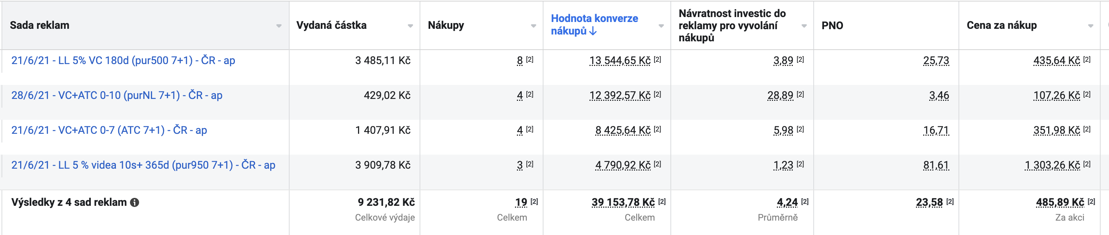Click the PNO column header
Screen dimensions: 1109x235
click(x=832, y=25)
